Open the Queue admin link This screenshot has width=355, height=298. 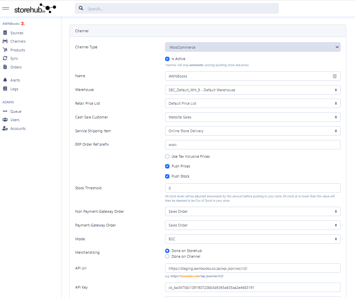16,111
